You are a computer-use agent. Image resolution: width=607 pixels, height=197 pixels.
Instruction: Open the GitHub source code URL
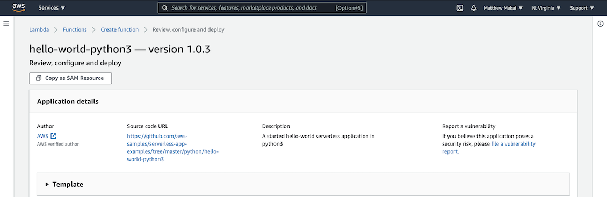tap(172, 148)
